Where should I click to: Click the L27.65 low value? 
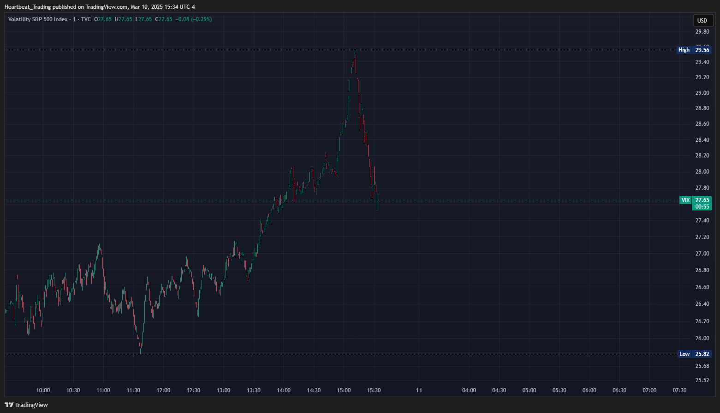pyautogui.click(x=144, y=19)
